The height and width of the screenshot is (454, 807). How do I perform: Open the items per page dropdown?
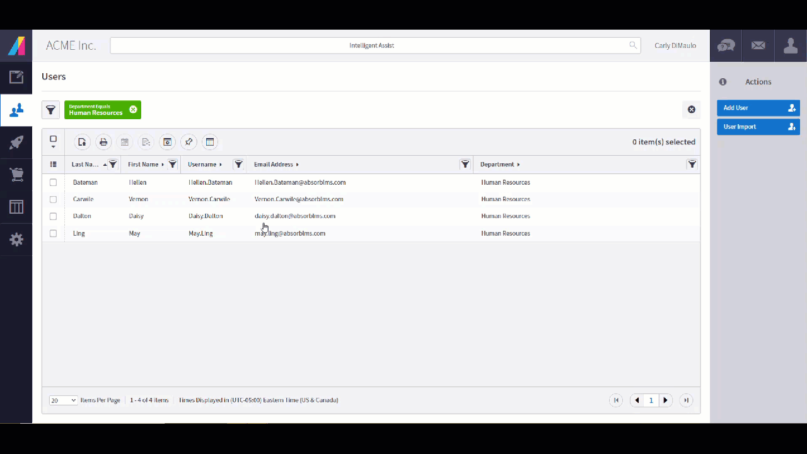click(63, 400)
